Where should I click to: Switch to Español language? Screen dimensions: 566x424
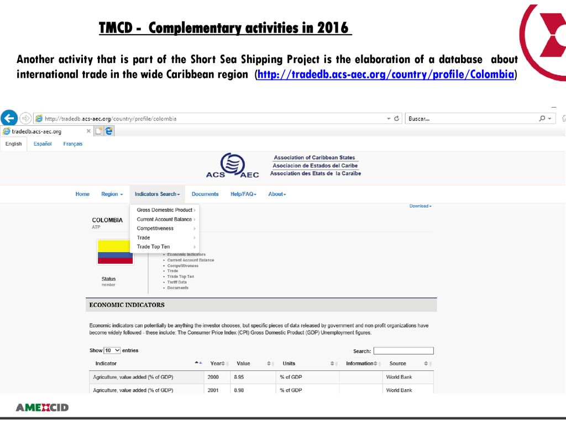43,144
